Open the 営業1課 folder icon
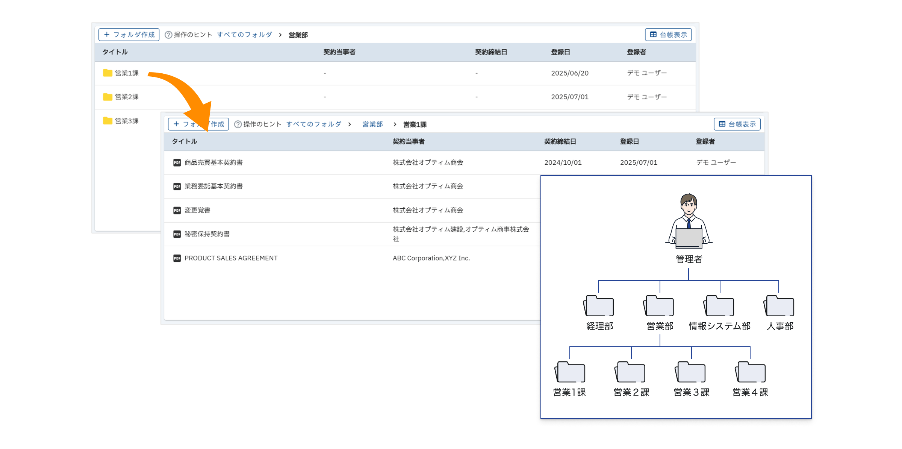This screenshot has height=449, width=902. [x=107, y=73]
